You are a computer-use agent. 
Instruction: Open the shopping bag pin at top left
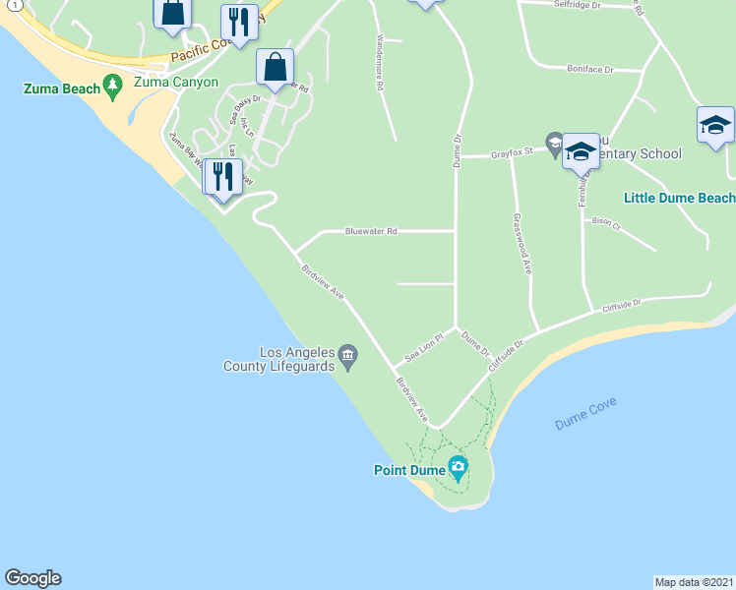point(173,16)
